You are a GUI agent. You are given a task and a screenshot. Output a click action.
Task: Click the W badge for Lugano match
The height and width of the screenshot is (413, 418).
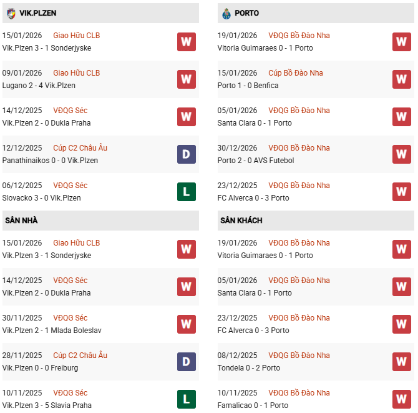pos(186,79)
